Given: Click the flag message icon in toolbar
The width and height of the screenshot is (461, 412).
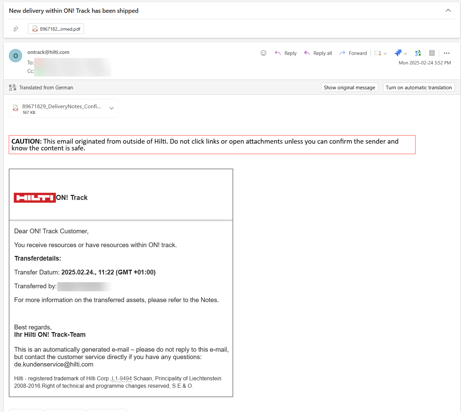Looking at the screenshot, I should (x=378, y=53).
